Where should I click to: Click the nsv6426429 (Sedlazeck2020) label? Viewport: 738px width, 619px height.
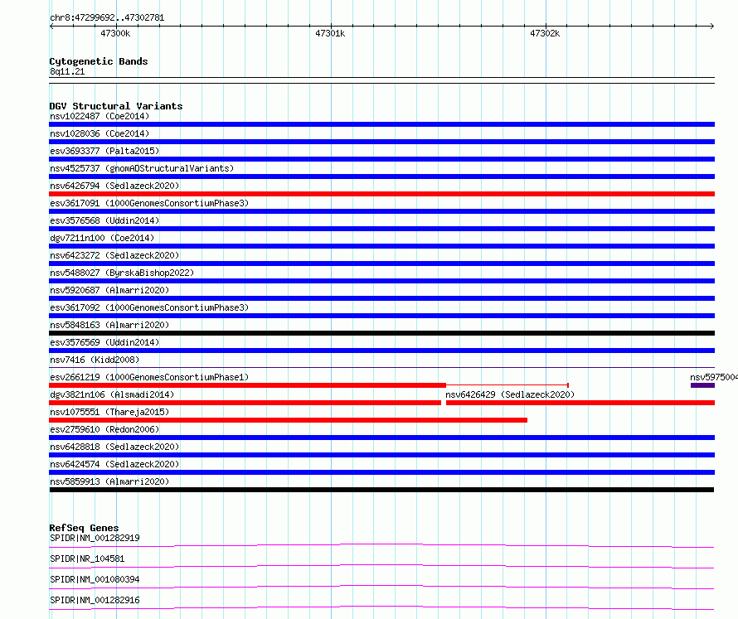(x=510, y=394)
